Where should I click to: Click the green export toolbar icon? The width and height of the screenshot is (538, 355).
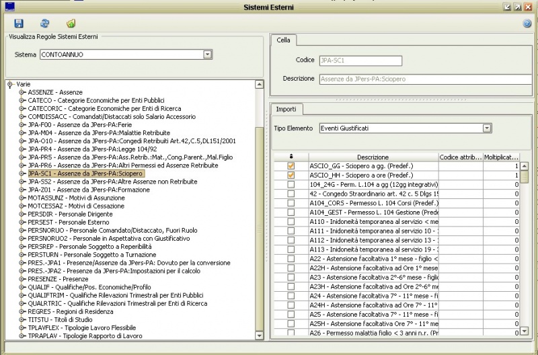click(x=71, y=24)
